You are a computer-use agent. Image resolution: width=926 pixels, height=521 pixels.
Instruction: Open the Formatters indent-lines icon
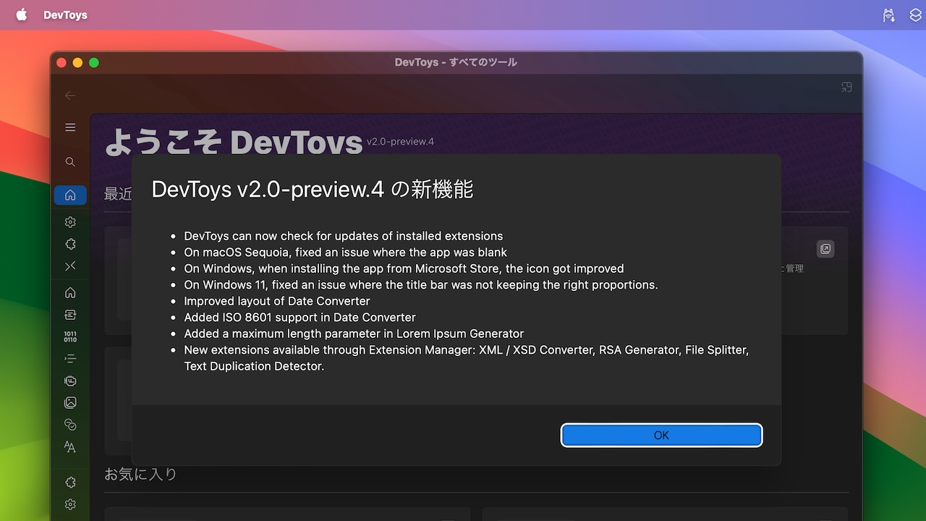70,358
